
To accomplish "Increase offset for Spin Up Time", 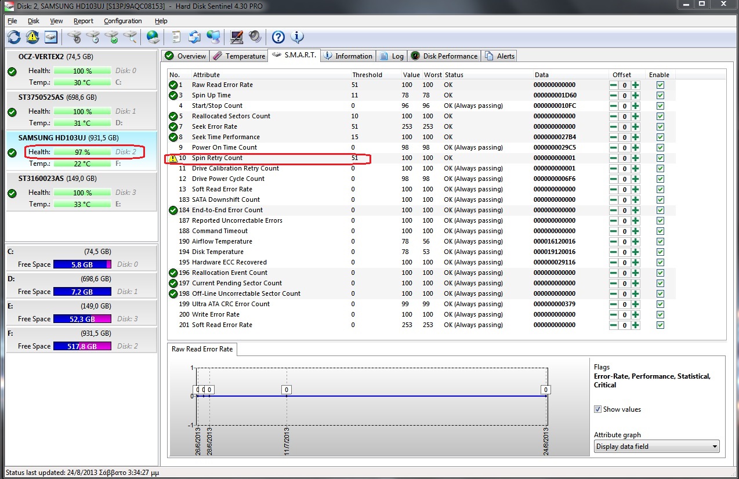I will point(635,96).
